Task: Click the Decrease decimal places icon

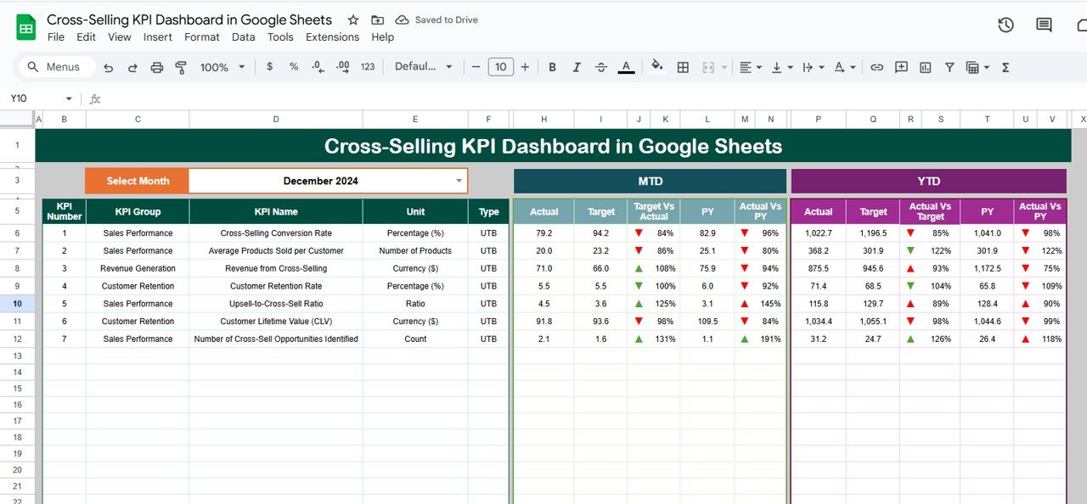Action: 318,67
